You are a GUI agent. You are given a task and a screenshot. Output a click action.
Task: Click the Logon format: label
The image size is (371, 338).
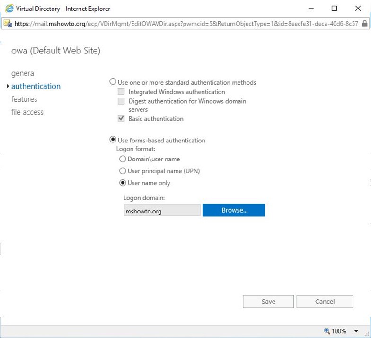click(x=136, y=149)
